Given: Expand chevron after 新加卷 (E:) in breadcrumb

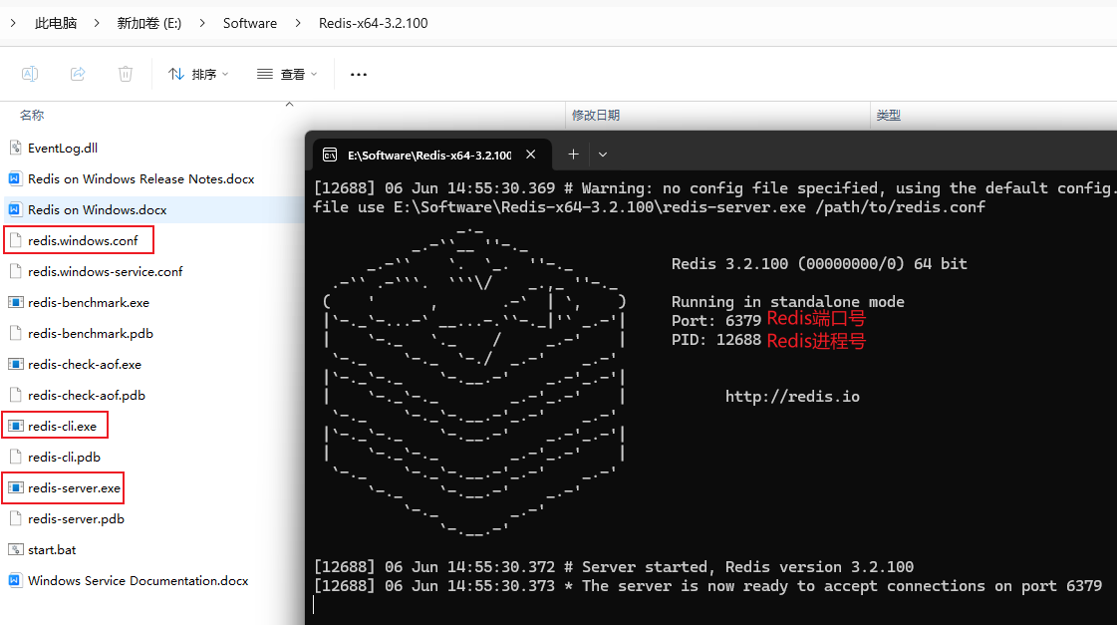Looking at the screenshot, I should 202,23.
